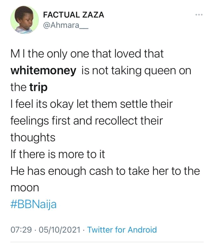Click the line "If there is more to it"

click(x=58, y=154)
